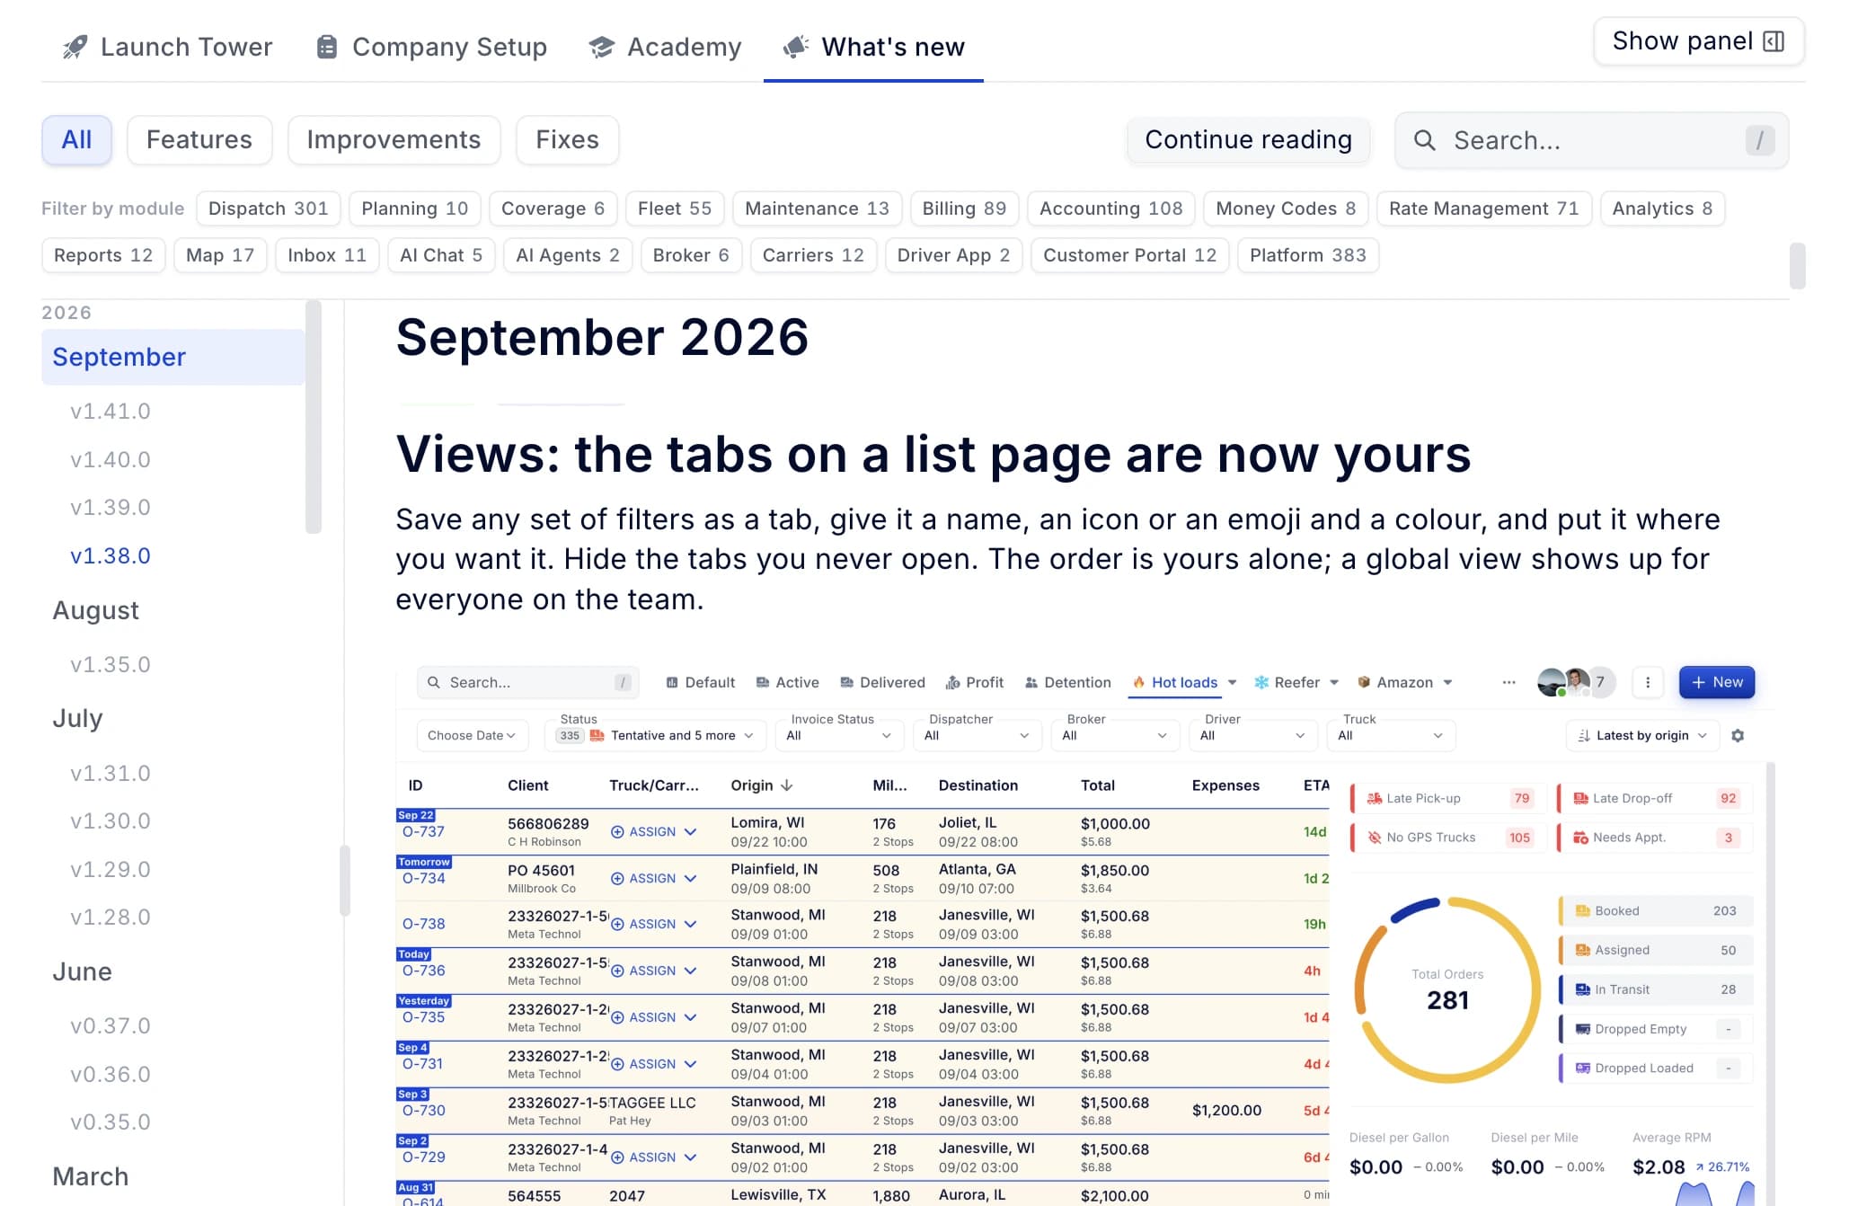Click Continue reading button
Viewport: 1849px width, 1206px height.
[x=1248, y=140]
